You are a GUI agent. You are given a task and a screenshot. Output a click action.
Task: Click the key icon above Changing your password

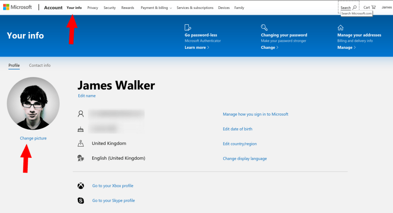point(264,27)
